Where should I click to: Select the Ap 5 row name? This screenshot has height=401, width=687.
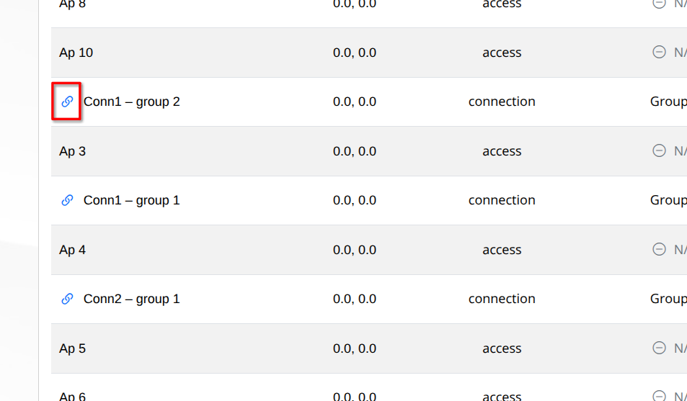pos(72,348)
